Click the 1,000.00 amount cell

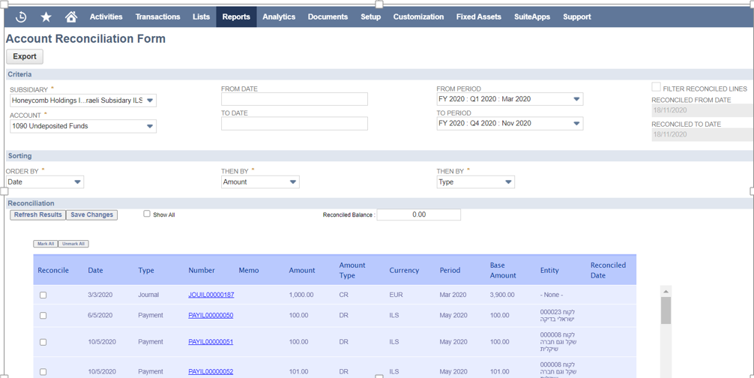(301, 295)
